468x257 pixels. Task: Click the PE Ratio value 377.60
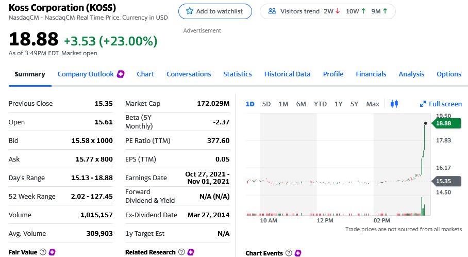(218, 140)
